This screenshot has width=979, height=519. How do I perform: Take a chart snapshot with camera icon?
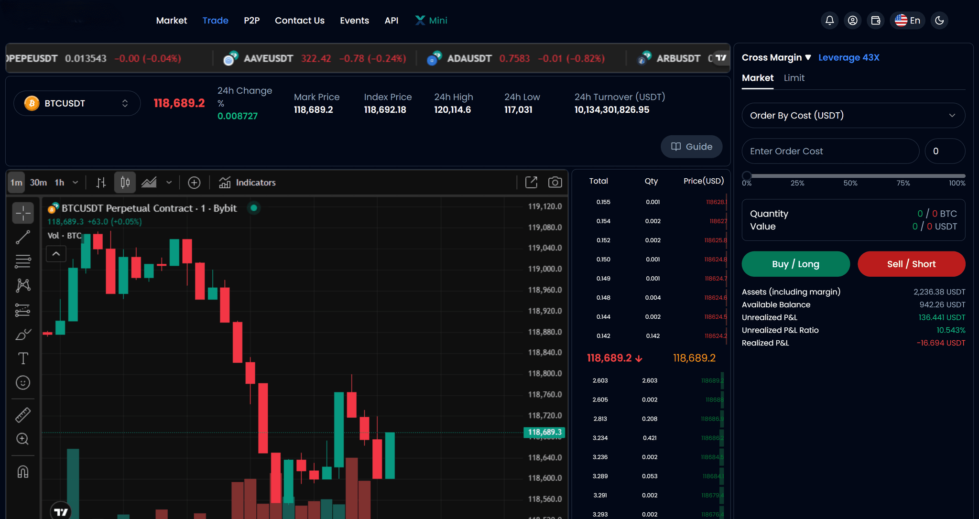pos(555,182)
